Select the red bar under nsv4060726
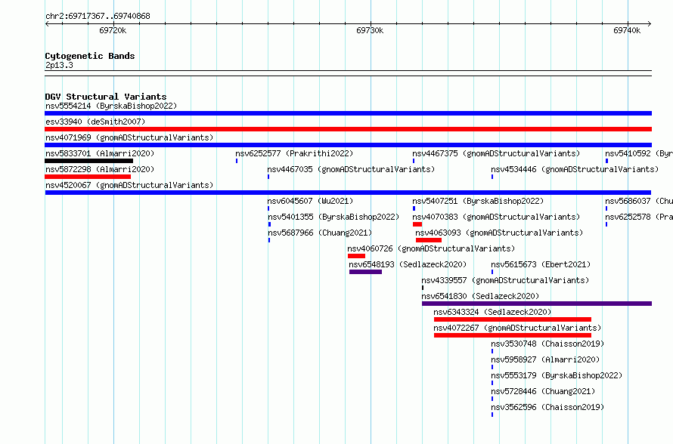 [356, 256]
